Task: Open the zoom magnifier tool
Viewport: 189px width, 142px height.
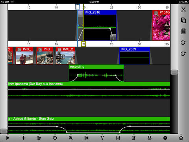Action: (70, 138)
